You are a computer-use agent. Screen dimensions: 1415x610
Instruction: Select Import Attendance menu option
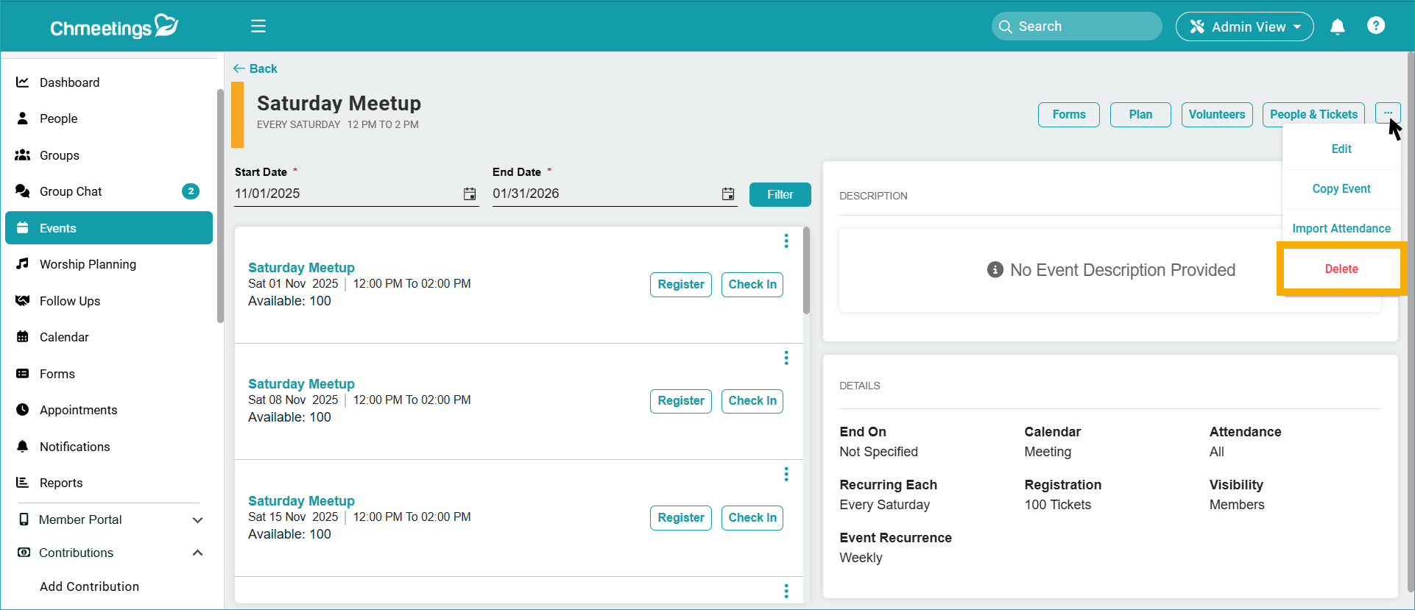1341,229
